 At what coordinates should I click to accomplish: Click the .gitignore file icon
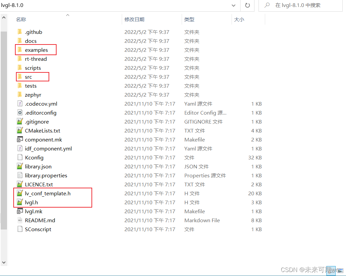point(20,122)
